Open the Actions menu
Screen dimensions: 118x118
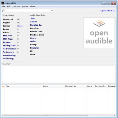coord(25,7)
